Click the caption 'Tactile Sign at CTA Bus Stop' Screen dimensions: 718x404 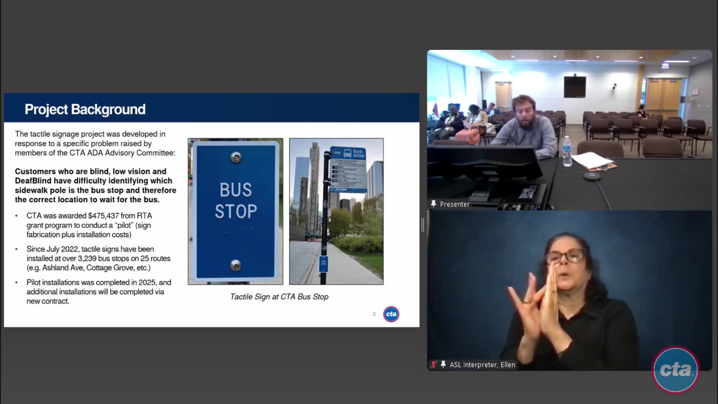pos(279,297)
